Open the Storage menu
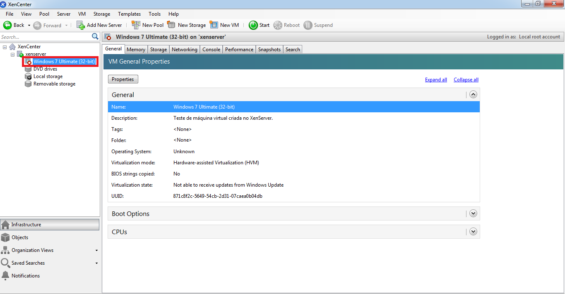This screenshot has width=565, height=294. click(102, 14)
